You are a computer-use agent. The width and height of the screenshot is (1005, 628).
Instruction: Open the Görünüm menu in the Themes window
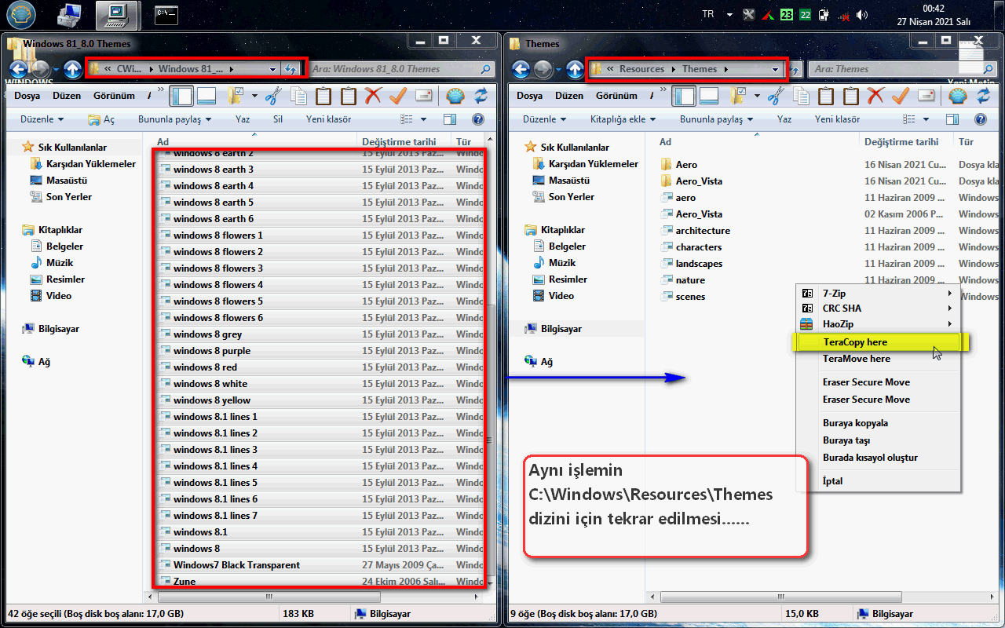tap(616, 96)
